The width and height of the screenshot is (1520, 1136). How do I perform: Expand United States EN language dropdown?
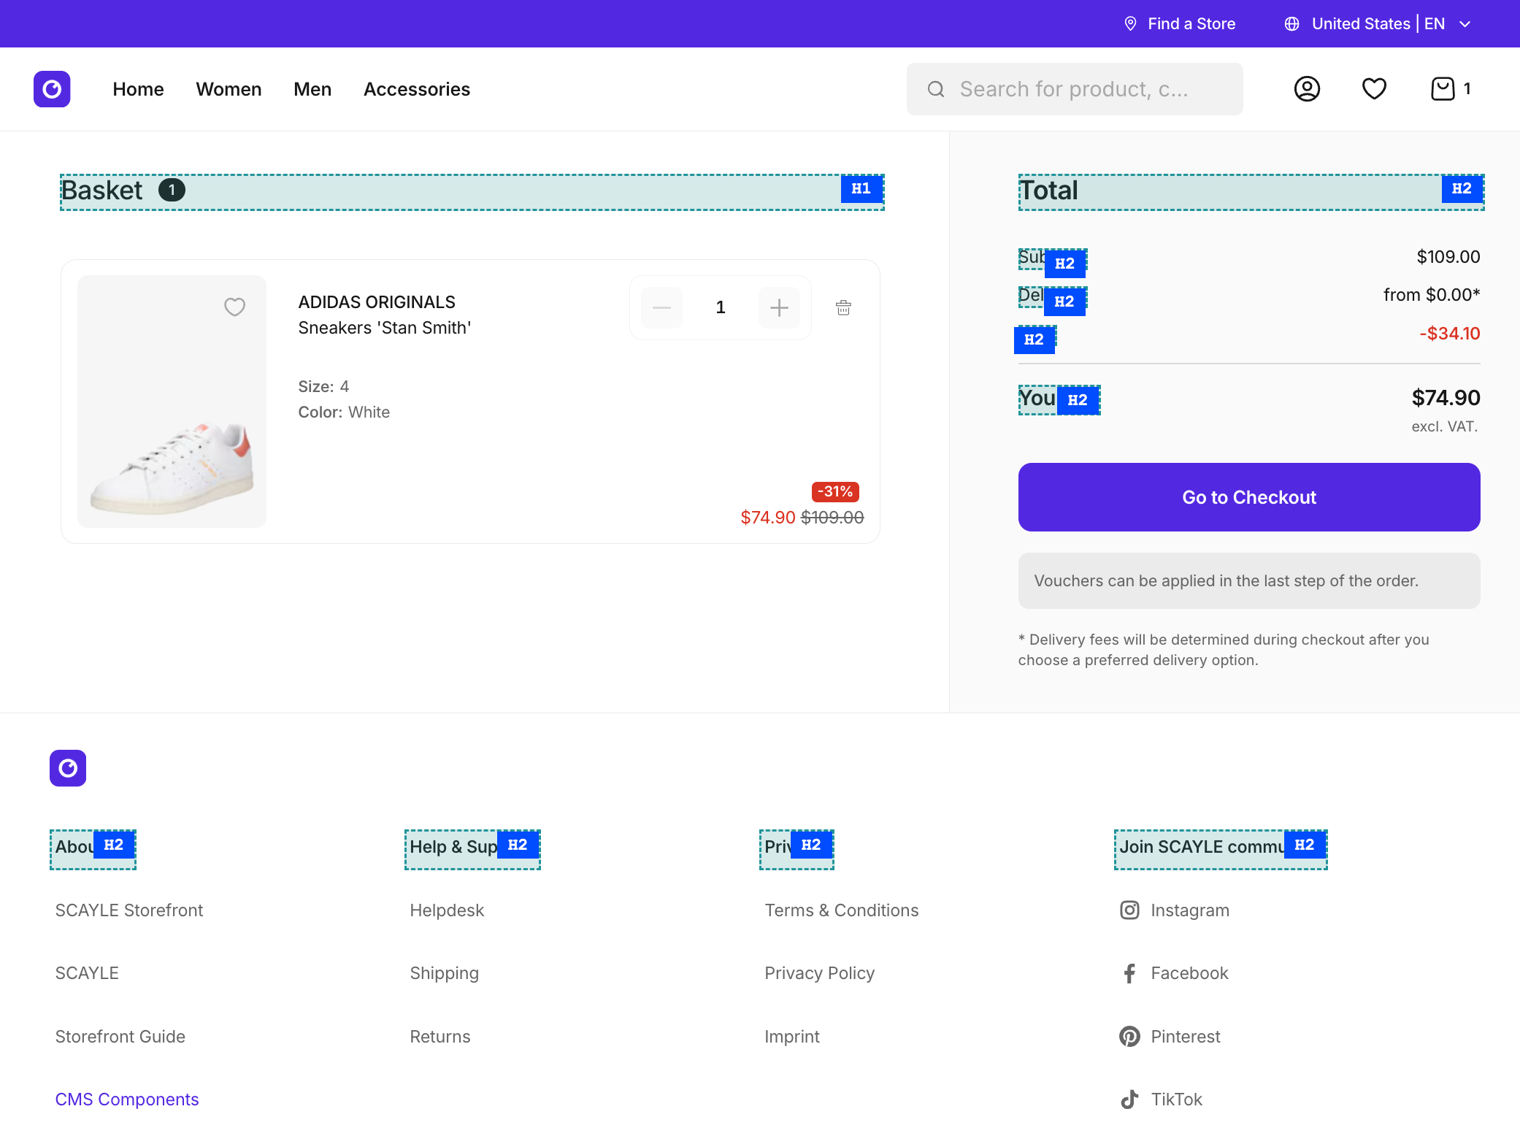[1378, 23]
